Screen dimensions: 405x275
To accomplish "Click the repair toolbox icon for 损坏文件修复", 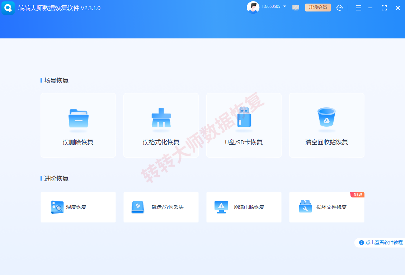I will tap(305, 206).
